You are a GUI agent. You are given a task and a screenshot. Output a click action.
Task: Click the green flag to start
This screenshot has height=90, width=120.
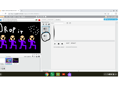point(36,20)
